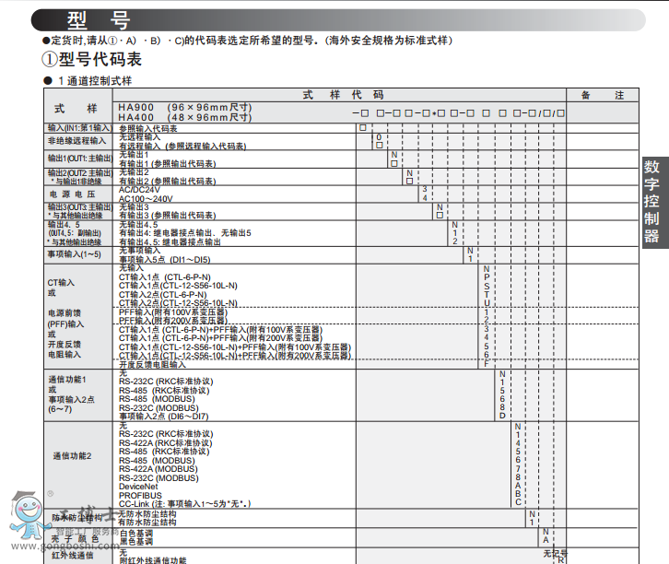Select the PROFIBUS communication option
The width and height of the screenshot is (669, 564).
click(139, 494)
